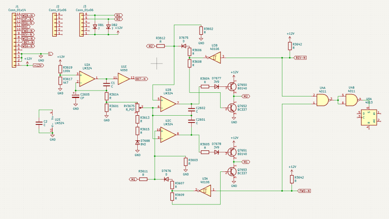Click the D7675 diode symbol
This screenshot has width=389, height=219.
click(184, 46)
